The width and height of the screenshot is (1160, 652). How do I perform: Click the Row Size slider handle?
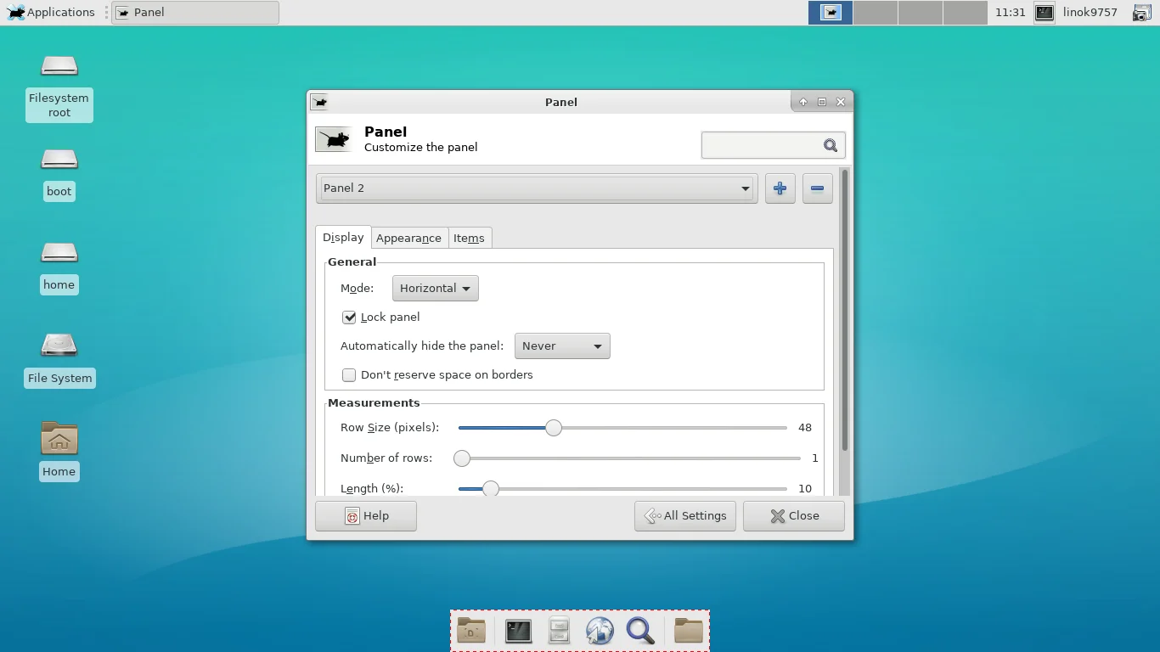554,428
